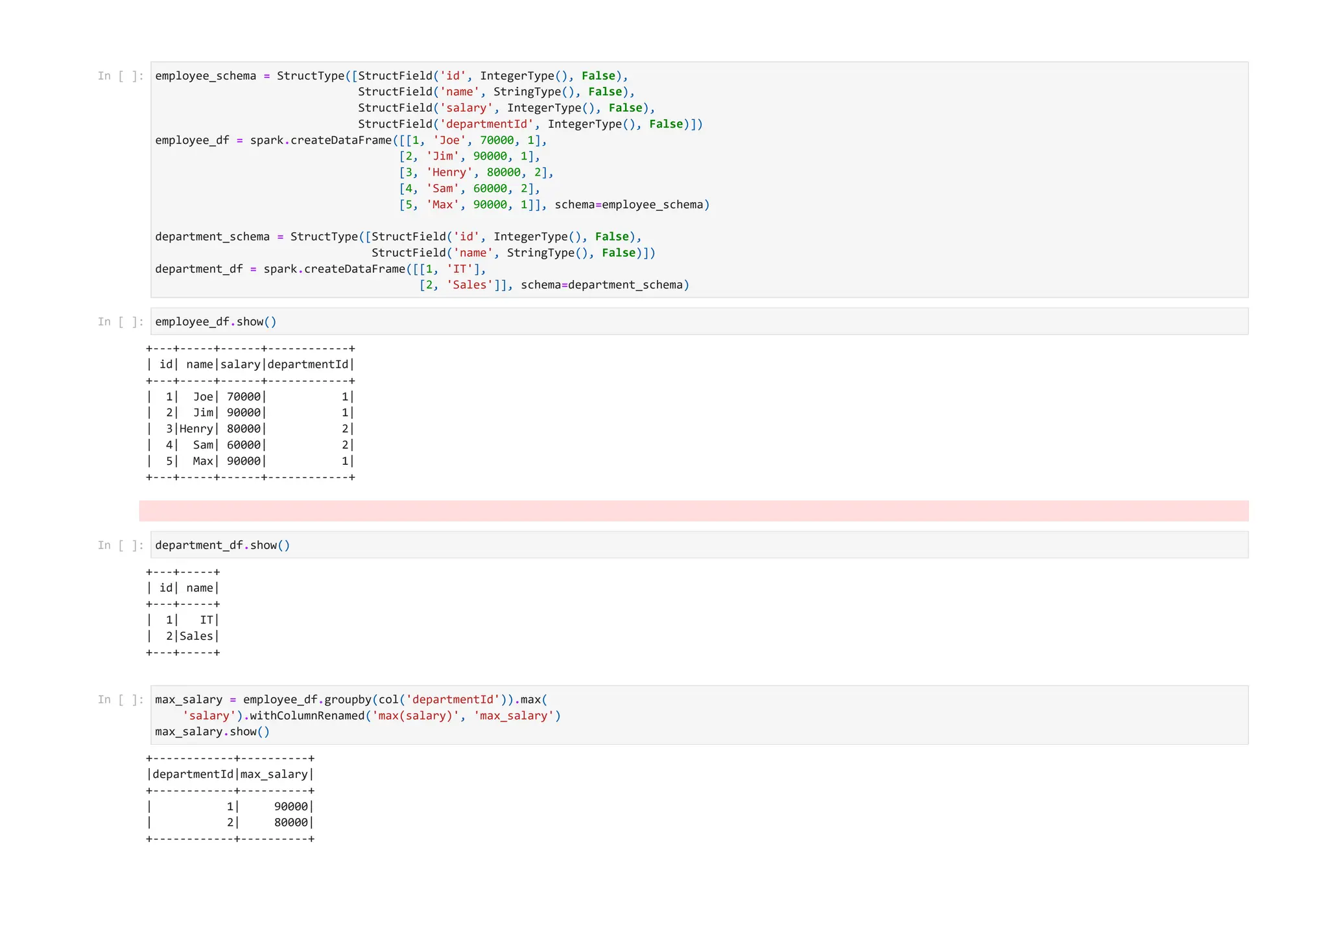
Task: Click the 'Max' row in employee output
Action: click(x=250, y=461)
